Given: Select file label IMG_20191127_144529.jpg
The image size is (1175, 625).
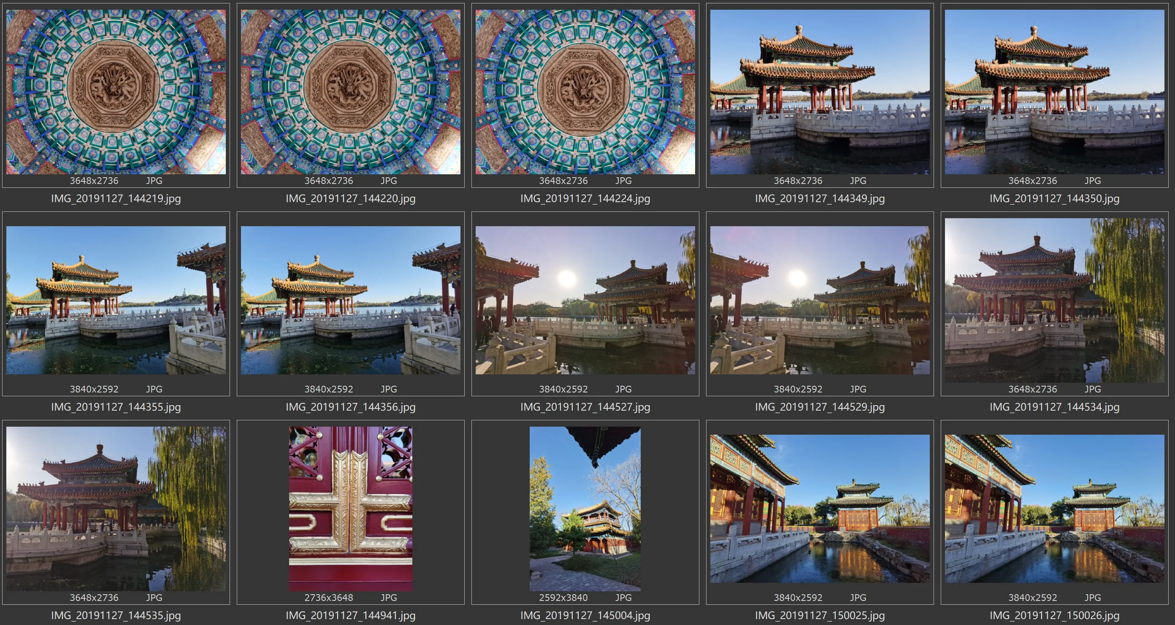Looking at the screenshot, I should coord(820,407).
